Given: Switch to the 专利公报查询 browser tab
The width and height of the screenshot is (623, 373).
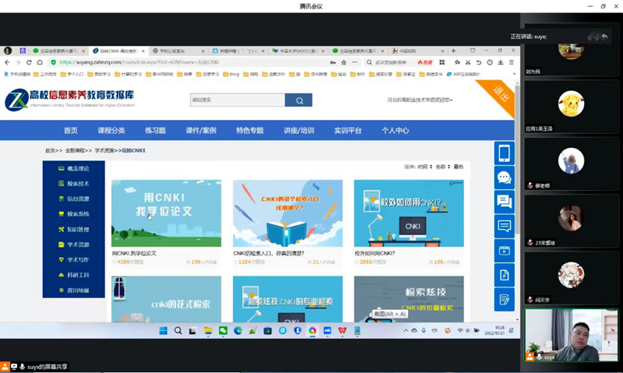Looking at the screenshot, I should (178, 51).
